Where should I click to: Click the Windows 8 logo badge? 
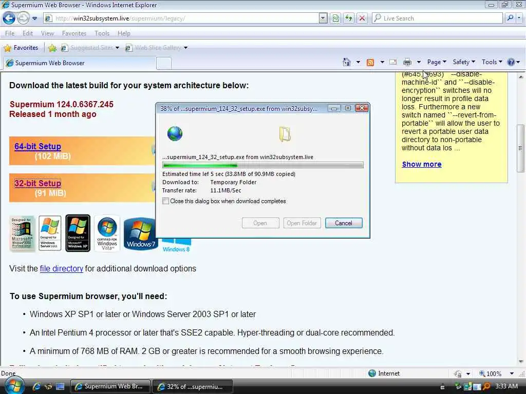coord(176,245)
